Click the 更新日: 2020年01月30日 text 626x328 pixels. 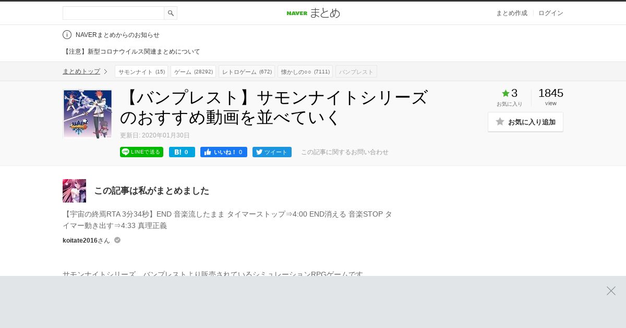155,135
